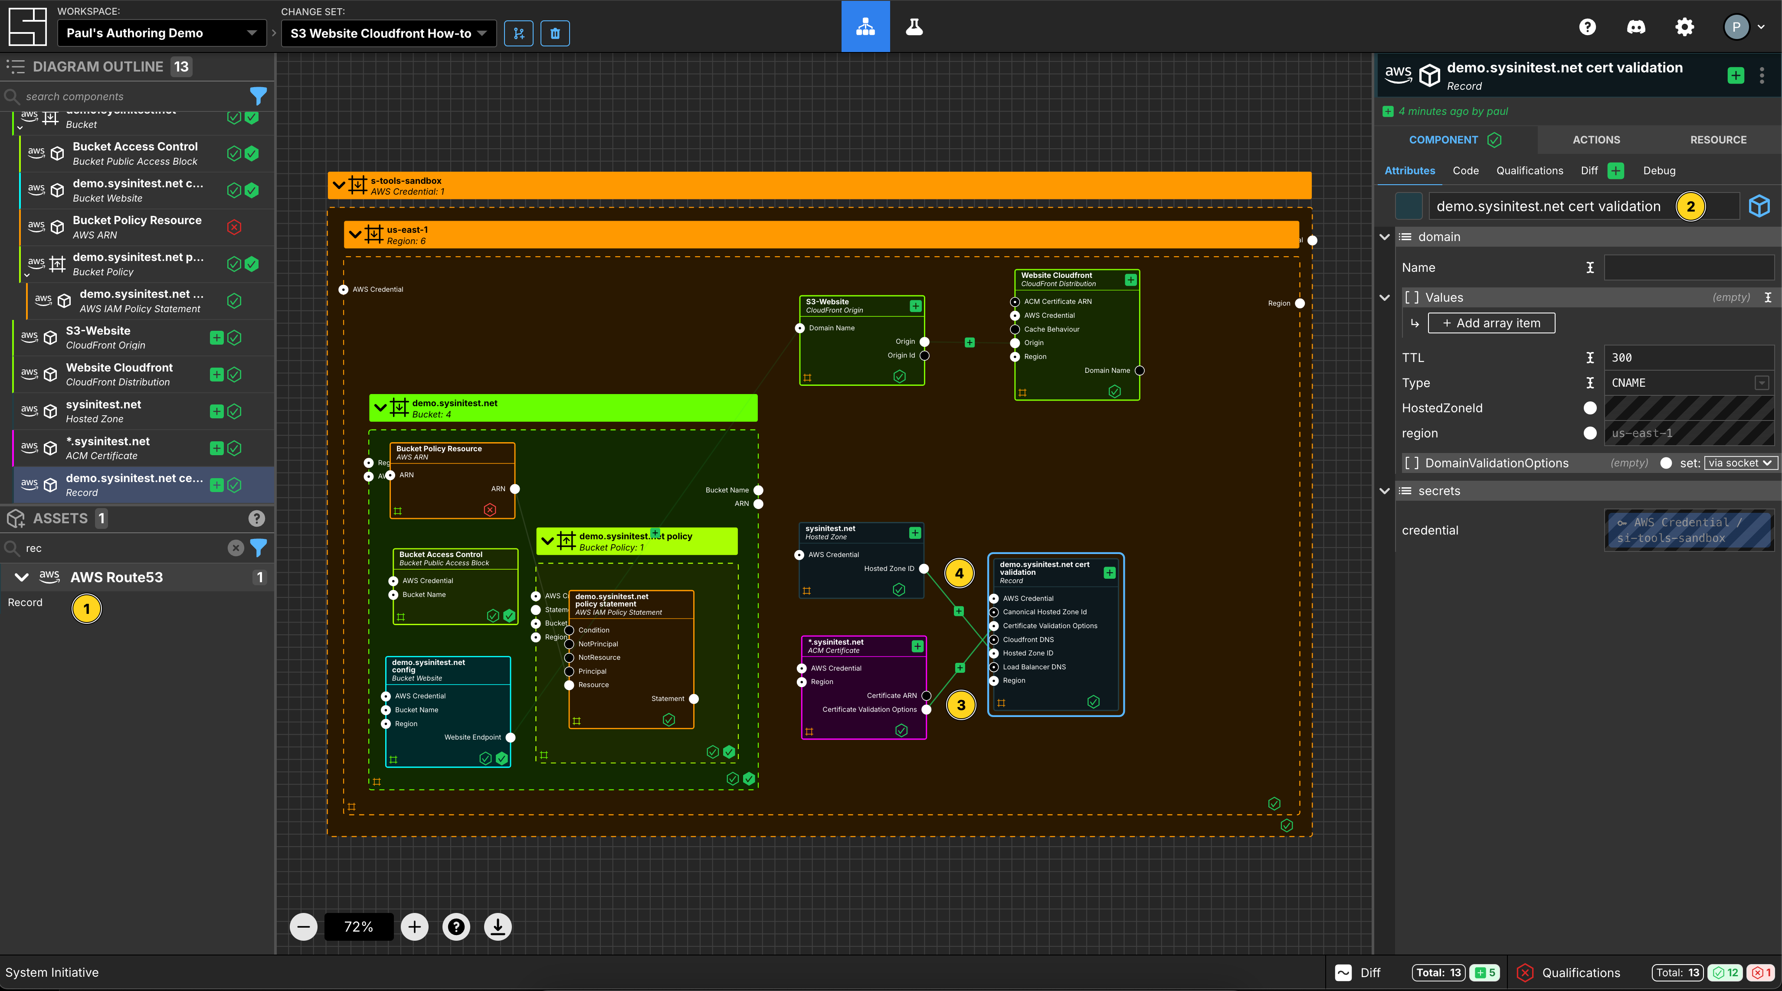This screenshot has height=991, width=1782.
Task: Collapse the s-tools-sandbox frame
Action: [x=339, y=186]
